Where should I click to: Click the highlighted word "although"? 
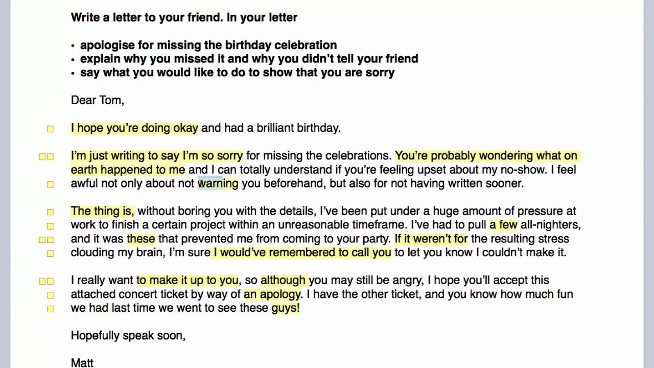click(283, 280)
